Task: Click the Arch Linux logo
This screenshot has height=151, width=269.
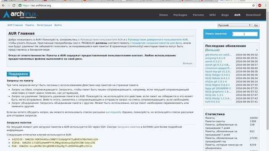Action: coord(20,15)
